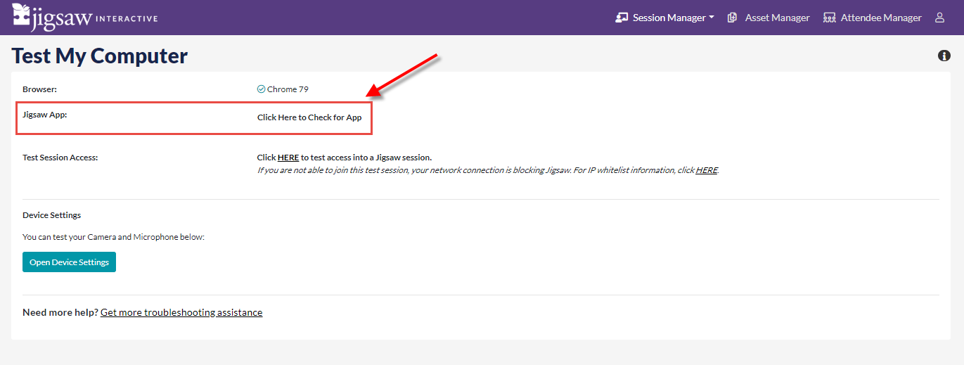The height and width of the screenshot is (365, 964).
Task: Click the information icon beside page title
Action: pyautogui.click(x=944, y=56)
